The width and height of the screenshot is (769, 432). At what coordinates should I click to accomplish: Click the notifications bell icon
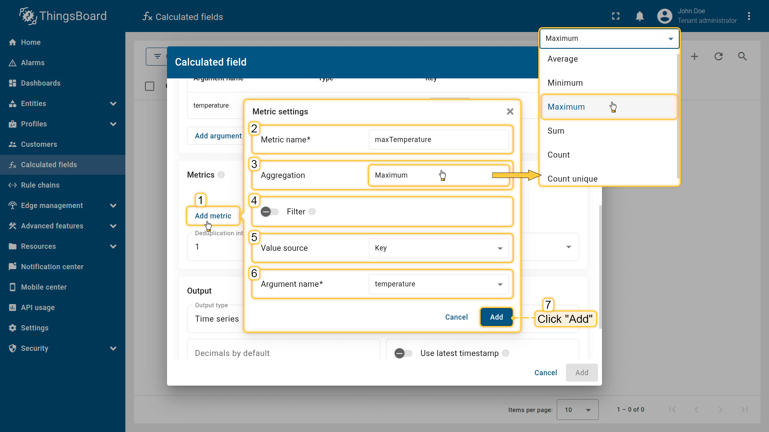point(640,16)
